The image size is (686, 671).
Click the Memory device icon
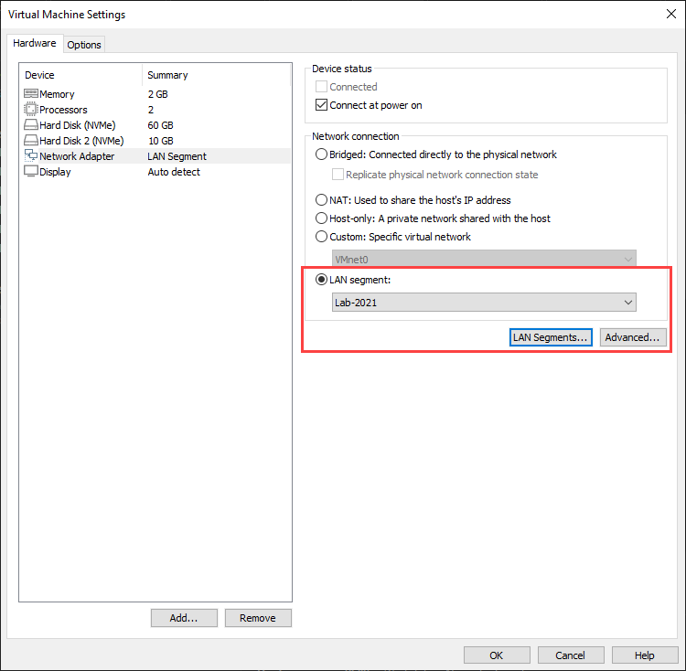tap(30, 93)
